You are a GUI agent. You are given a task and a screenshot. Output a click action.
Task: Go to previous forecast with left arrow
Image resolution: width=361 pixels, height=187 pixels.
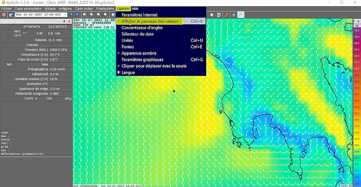coord(71,15)
